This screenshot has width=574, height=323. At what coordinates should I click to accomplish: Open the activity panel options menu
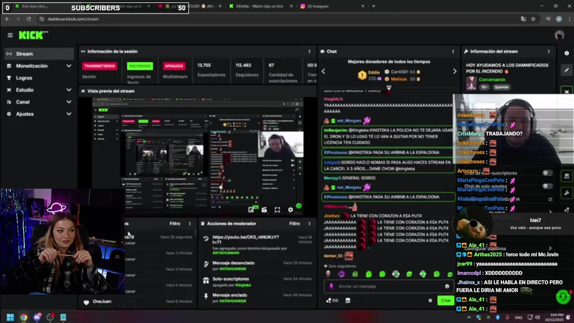(x=190, y=223)
